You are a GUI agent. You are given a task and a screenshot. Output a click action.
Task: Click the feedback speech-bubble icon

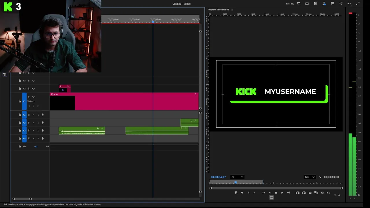pos(332,3)
